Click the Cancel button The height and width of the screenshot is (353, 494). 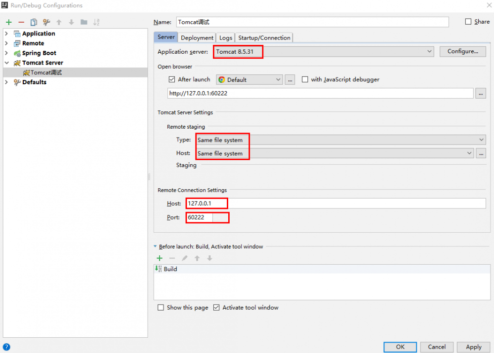coord(437,347)
